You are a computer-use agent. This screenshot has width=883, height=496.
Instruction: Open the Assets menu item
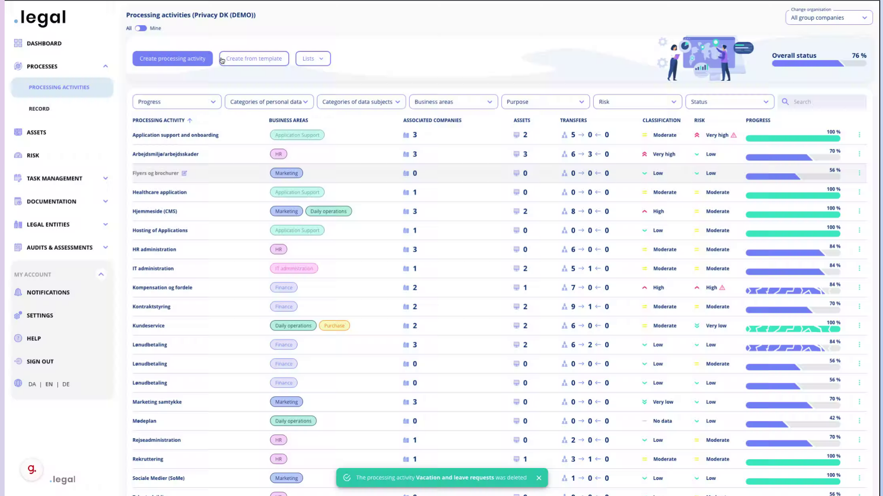point(36,132)
